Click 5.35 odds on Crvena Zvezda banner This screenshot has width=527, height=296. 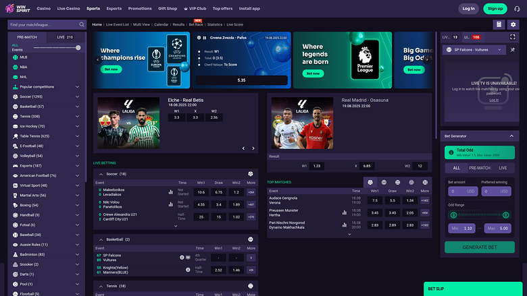pyautogui.click(x=241, y=80)
